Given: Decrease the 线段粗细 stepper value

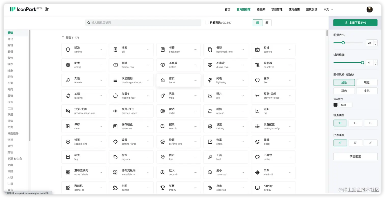Looking at the screenshot, I should click(375, 64).
